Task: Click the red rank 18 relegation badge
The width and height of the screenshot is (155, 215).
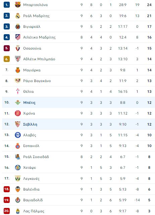Action: tap(7, 189)
